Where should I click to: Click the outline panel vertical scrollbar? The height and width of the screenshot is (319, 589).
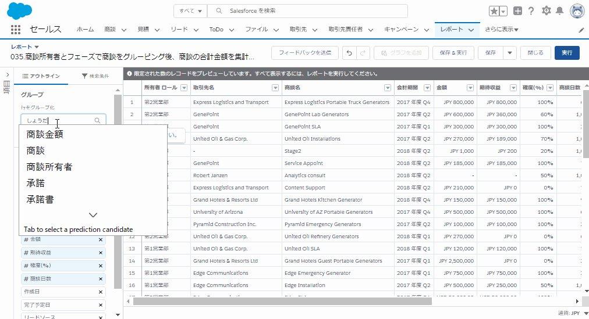pos(118,191)
